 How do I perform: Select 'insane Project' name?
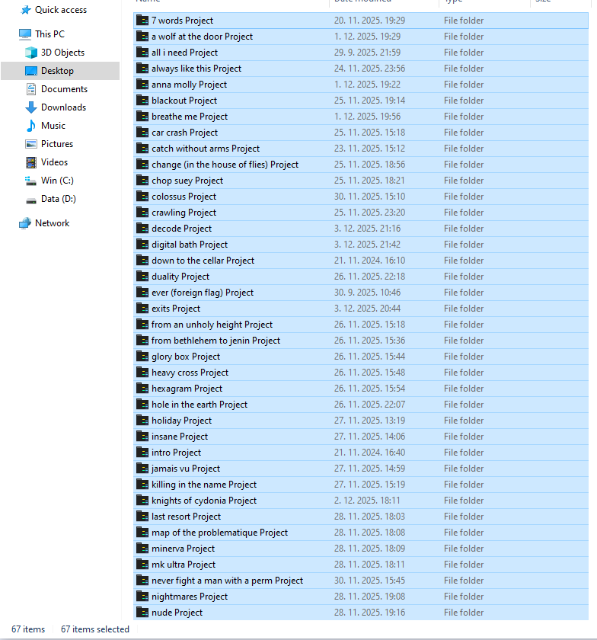click(x=180, y=437)
